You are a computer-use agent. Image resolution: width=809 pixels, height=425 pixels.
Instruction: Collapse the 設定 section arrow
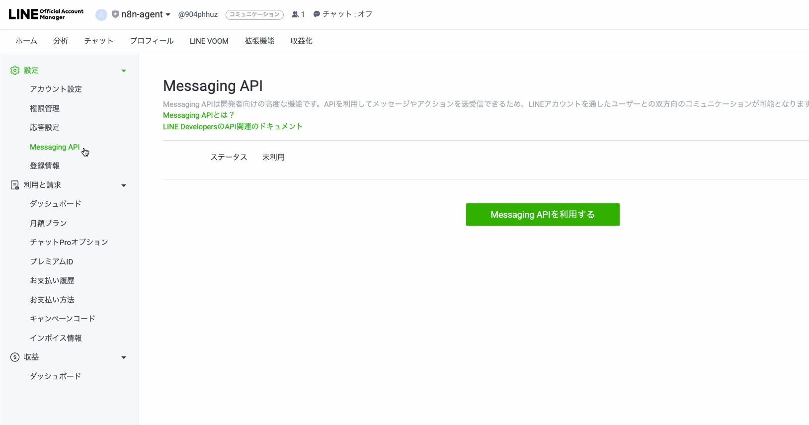coord(124,71)
